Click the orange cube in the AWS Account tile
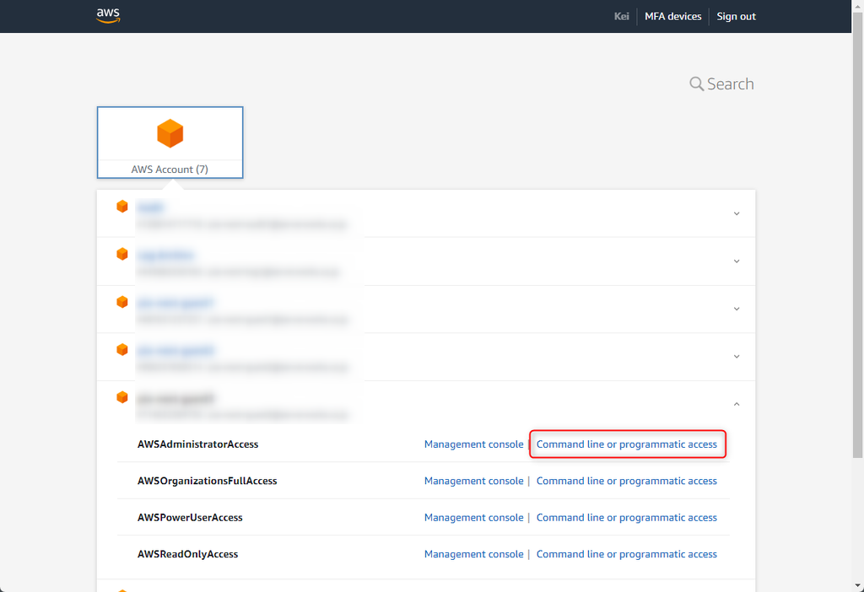Viewport: 864px width, 592px height. pyautogui.click(x=170, y=133)
